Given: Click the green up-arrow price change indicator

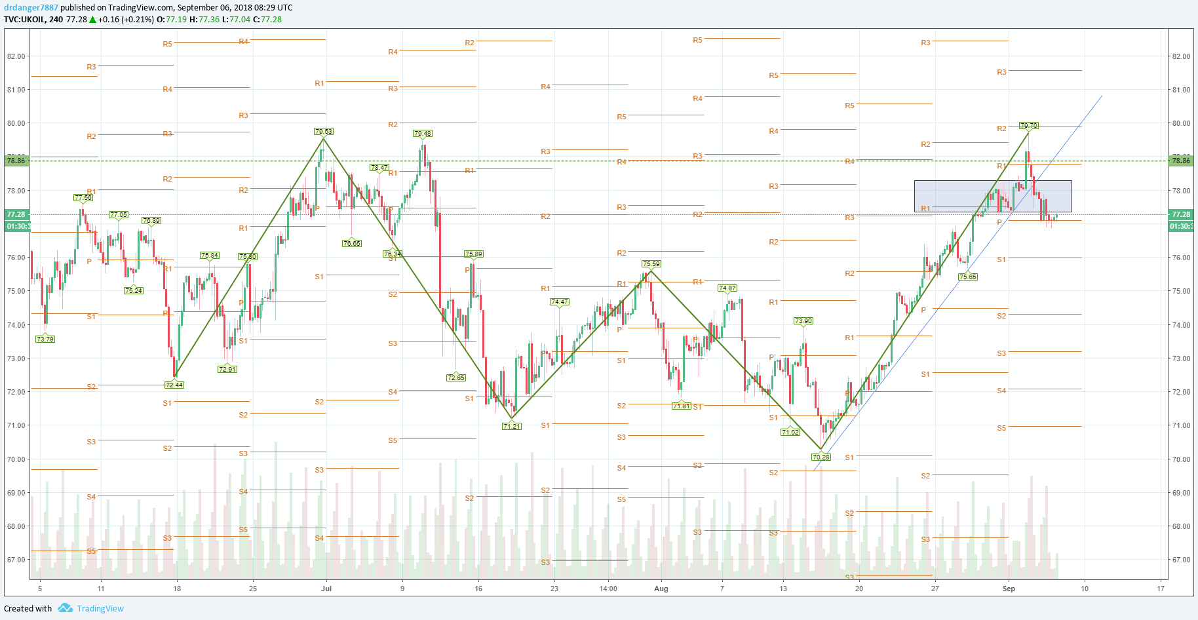Looking at the screenshot, I should (x=93, y=20).
